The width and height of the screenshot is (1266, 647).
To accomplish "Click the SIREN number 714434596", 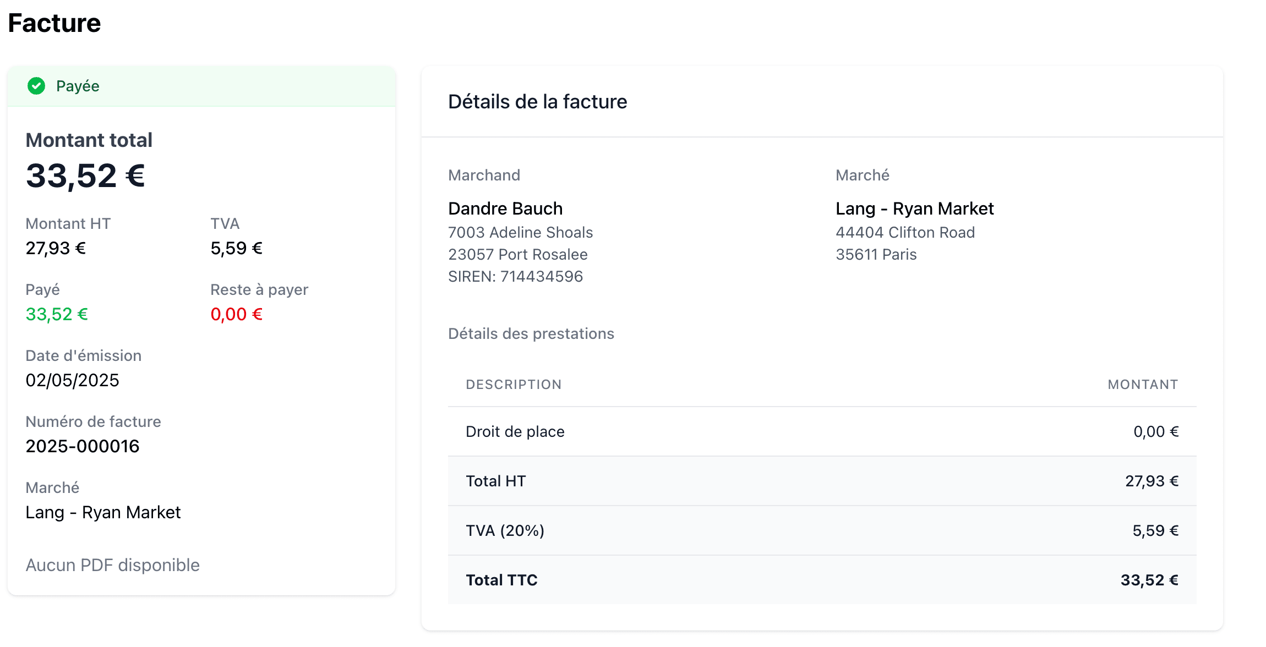I will pyautogui.click(x=515, y=276).
